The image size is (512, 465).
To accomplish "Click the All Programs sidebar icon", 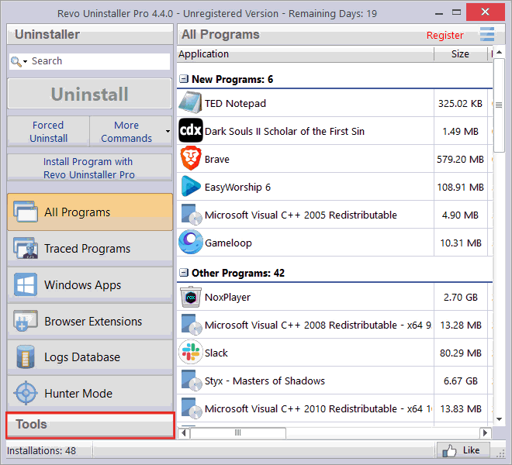I will (26, 212).
